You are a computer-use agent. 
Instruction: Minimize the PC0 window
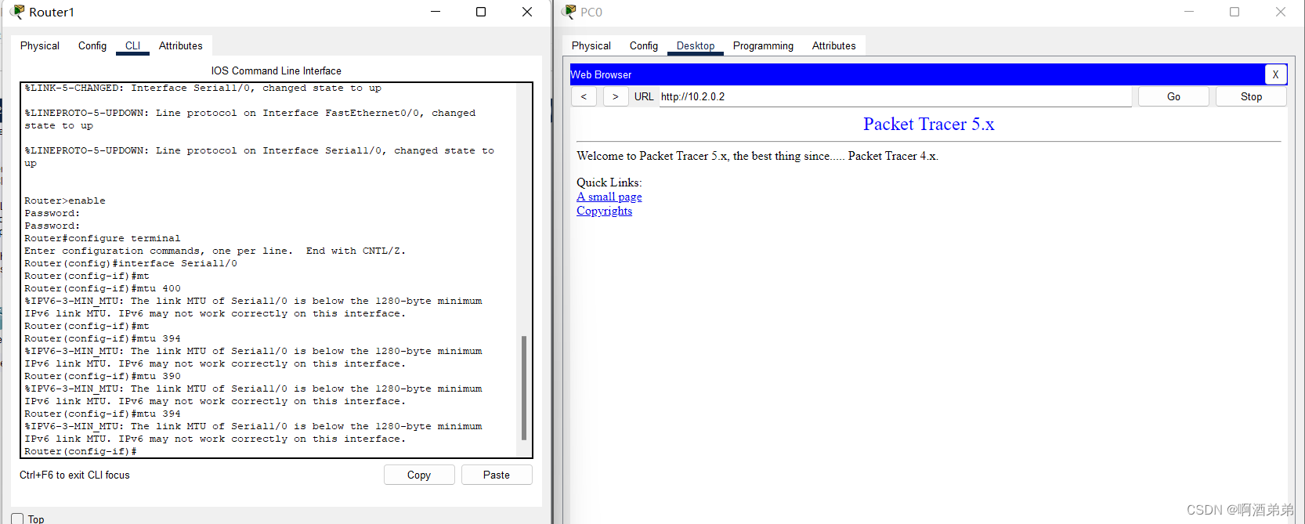tap(1189, 12)
